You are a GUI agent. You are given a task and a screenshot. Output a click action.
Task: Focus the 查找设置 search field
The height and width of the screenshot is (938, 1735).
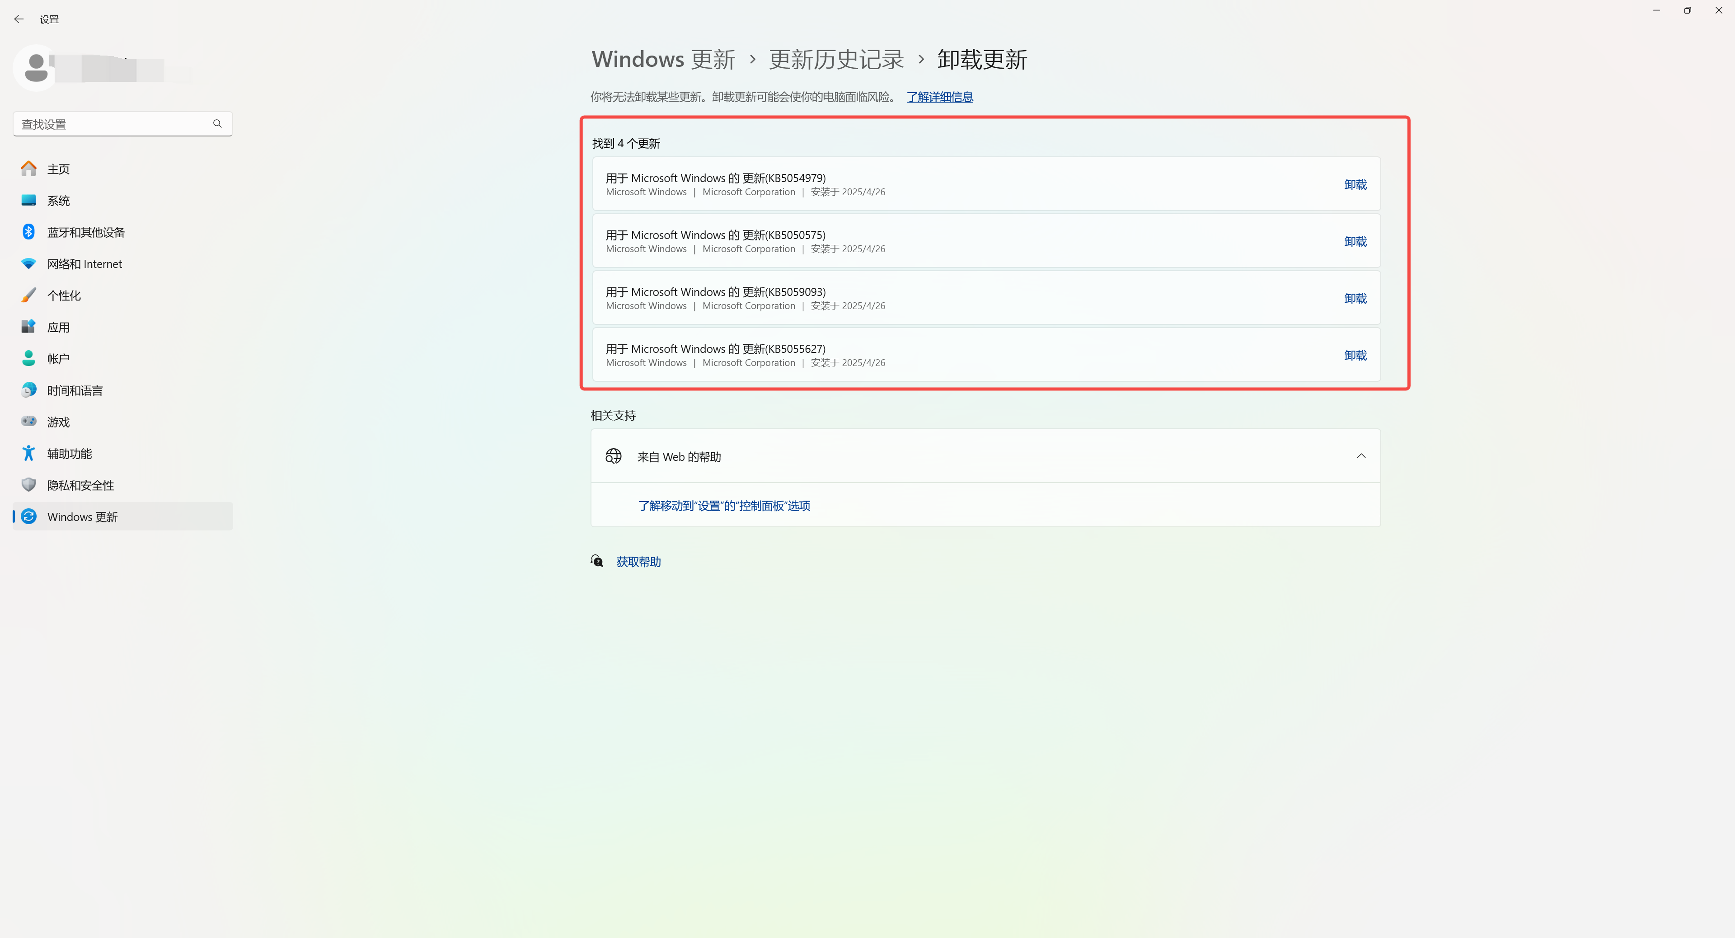111,124
